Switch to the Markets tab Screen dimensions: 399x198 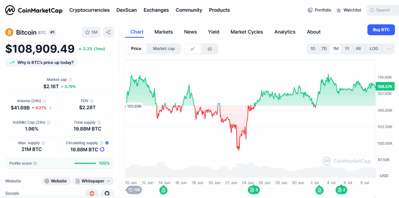(164, 32)
